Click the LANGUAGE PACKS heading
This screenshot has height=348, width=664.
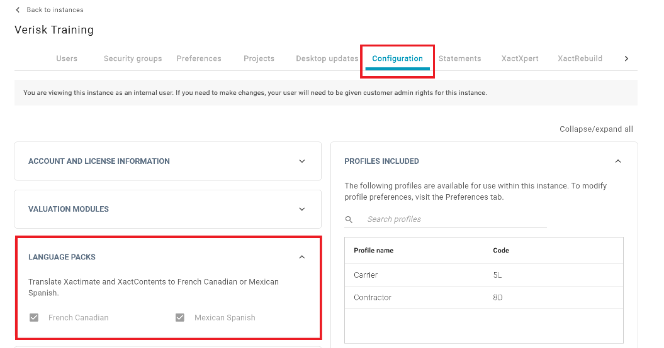pos(62,257)
